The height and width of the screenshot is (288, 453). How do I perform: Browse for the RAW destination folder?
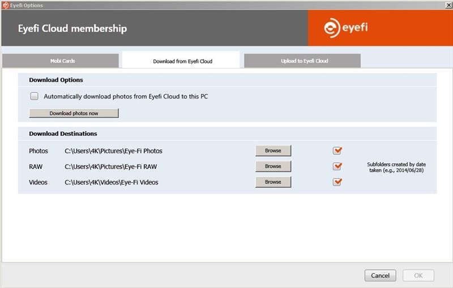(x=273, y=166)
